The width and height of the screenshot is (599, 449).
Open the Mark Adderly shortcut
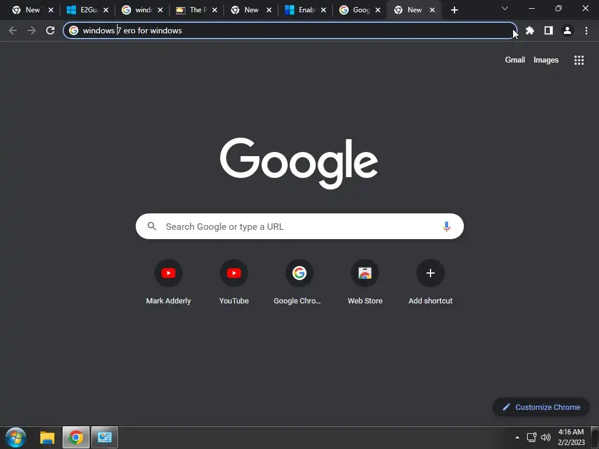click(168, 282)
